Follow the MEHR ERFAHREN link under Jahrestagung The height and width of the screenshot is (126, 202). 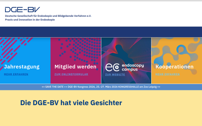coord(16,74)
